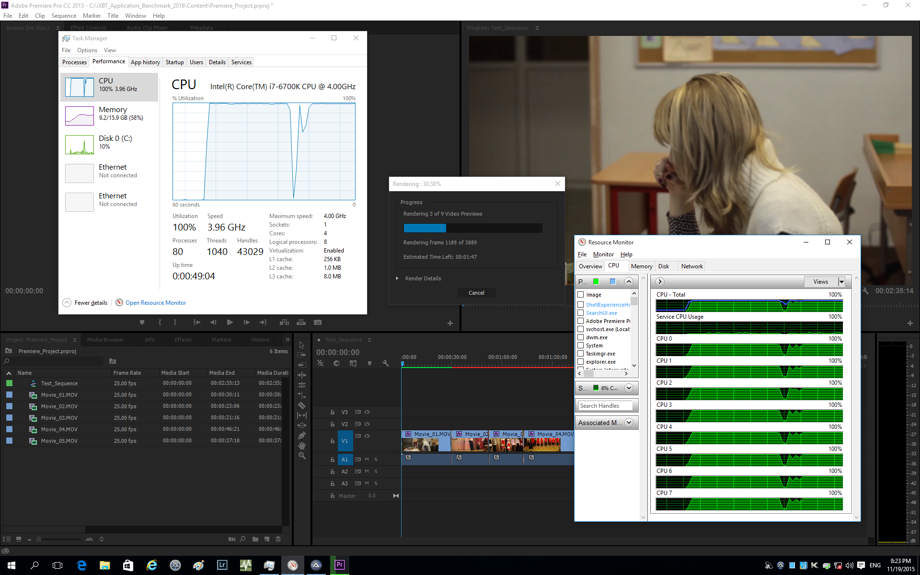Select the Hand tool

point(302,446)
